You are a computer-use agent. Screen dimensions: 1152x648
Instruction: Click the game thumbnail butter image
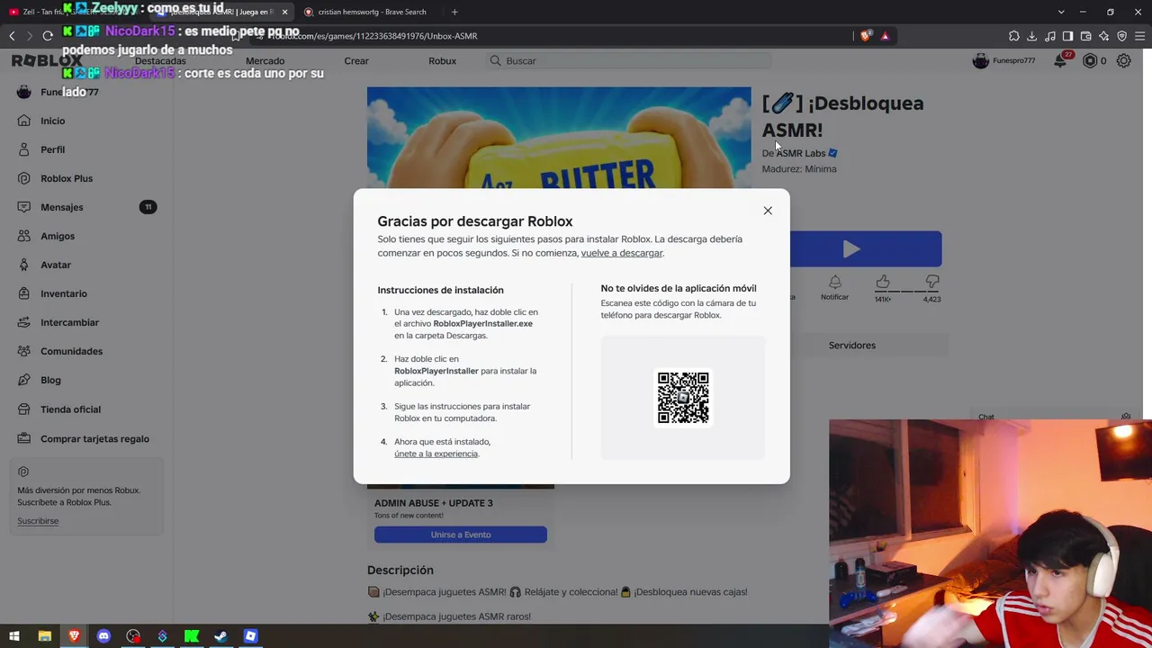coord(559,138)
